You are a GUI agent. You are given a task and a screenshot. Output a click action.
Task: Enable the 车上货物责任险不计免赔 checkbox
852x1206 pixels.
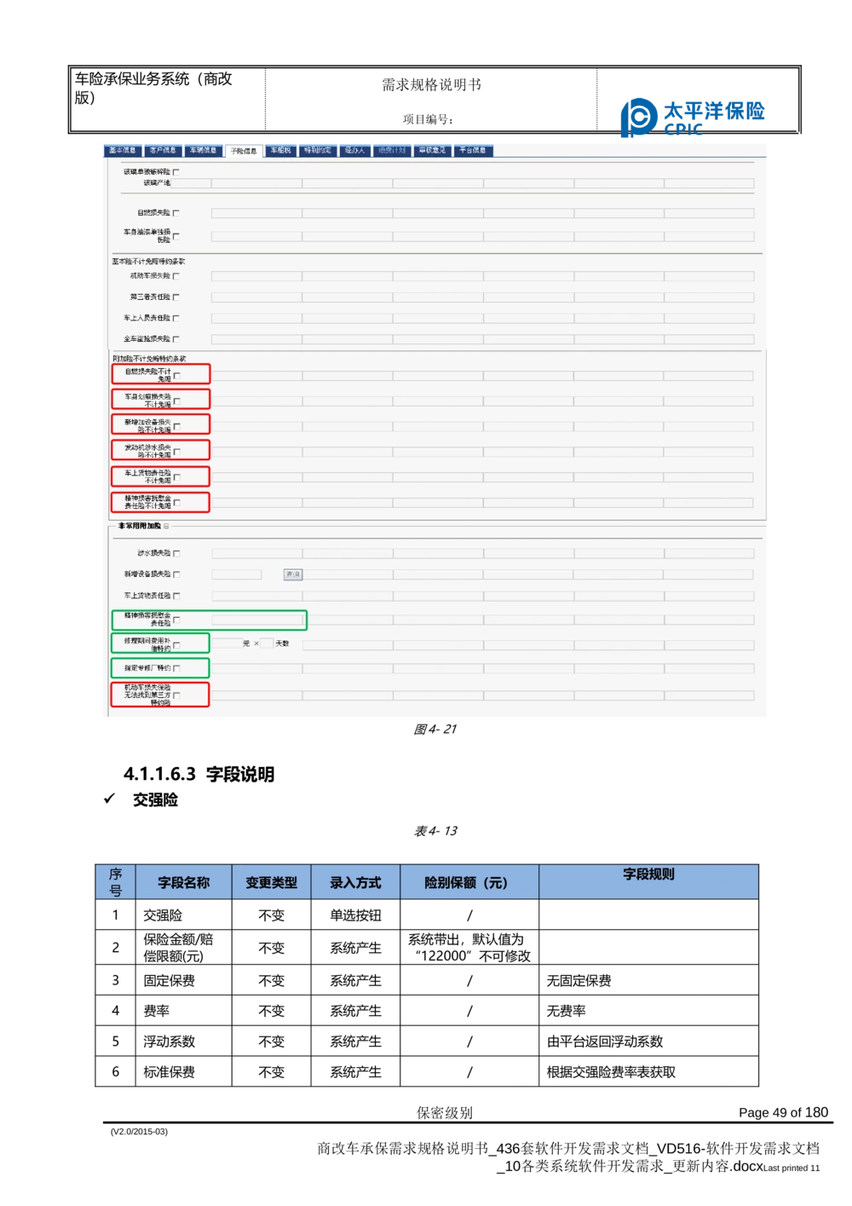pos(176,477)
